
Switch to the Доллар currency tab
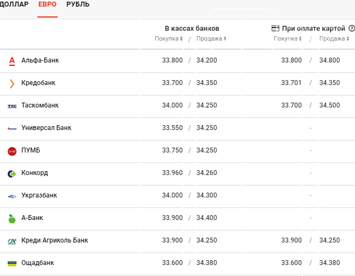coord(14,4)
